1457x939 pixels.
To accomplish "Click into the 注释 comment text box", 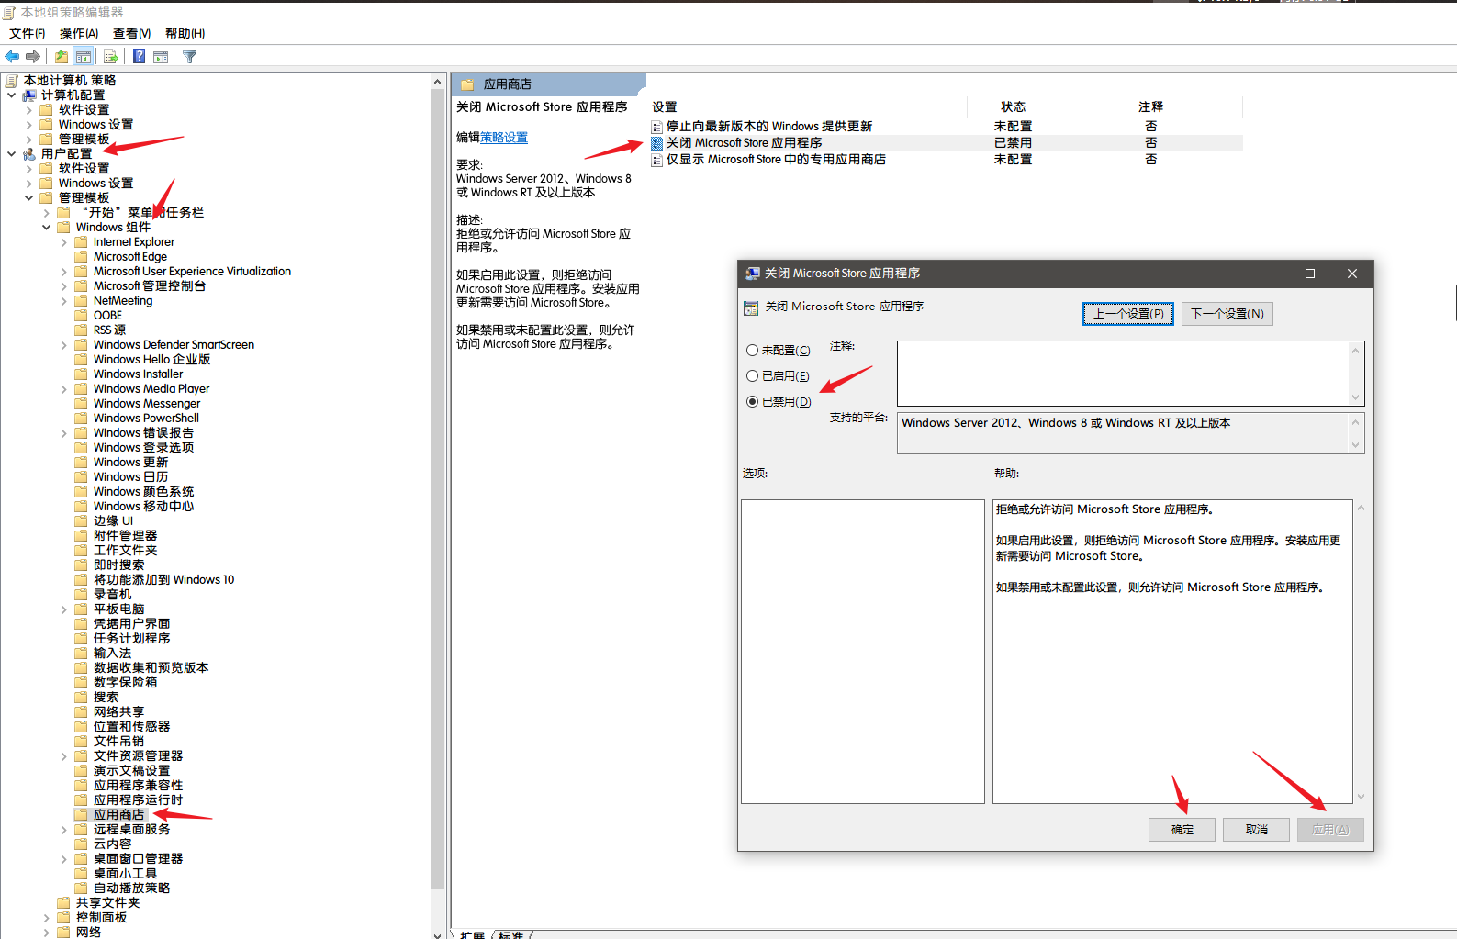I will coord(1122,374).
